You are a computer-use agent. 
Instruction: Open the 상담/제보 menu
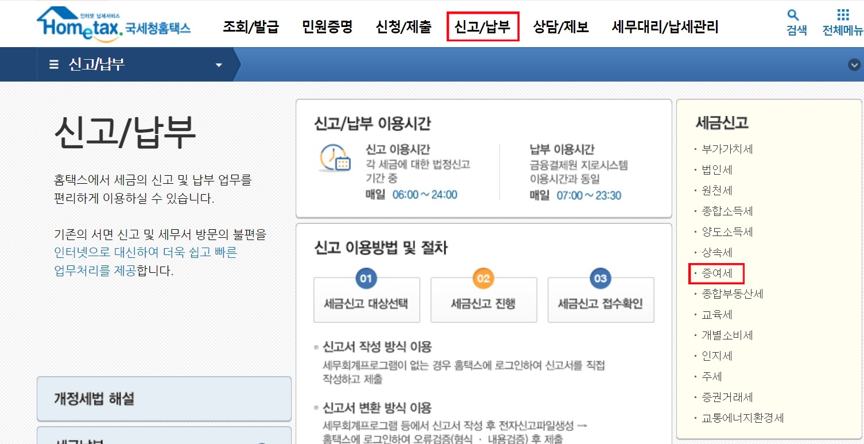pos(561,26)
